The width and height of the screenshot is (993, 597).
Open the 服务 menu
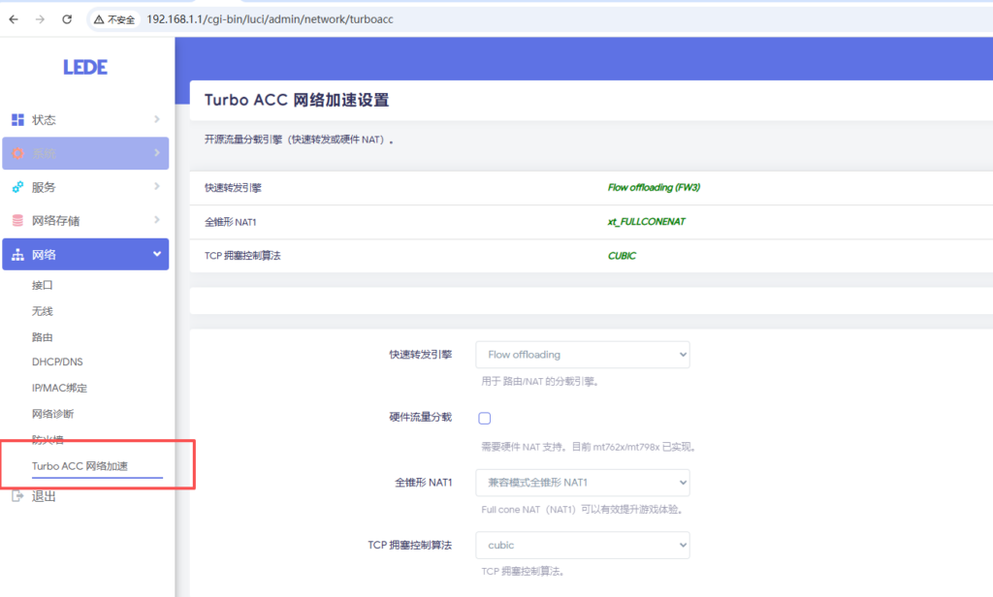(85, 187)
